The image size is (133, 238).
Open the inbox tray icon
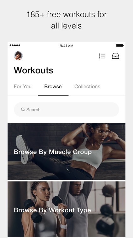115,56
